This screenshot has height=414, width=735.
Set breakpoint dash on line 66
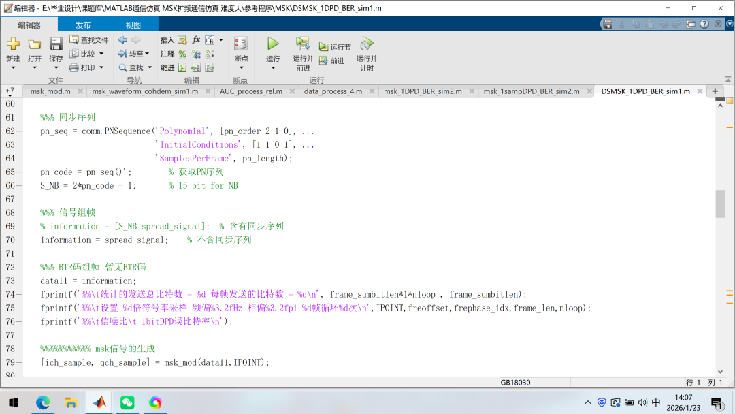coord(19,185)
